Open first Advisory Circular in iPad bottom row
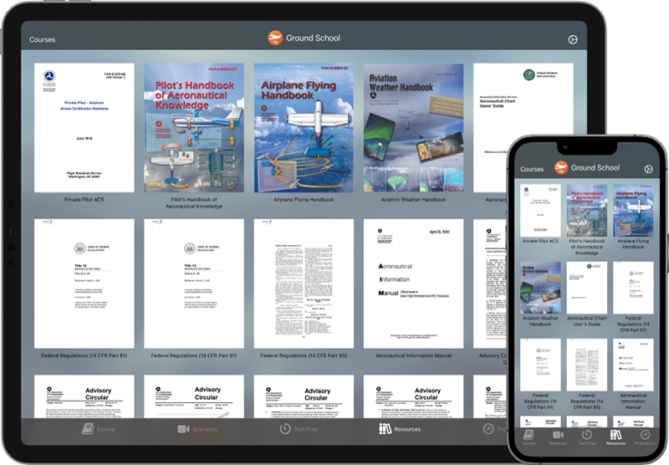 (84, 396)
